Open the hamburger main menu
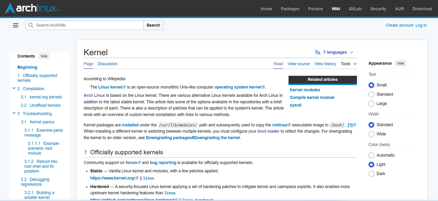 (16, 25)
